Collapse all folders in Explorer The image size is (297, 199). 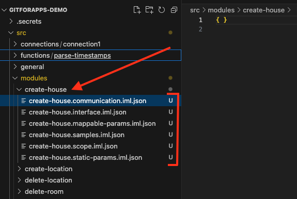[174, 10]
